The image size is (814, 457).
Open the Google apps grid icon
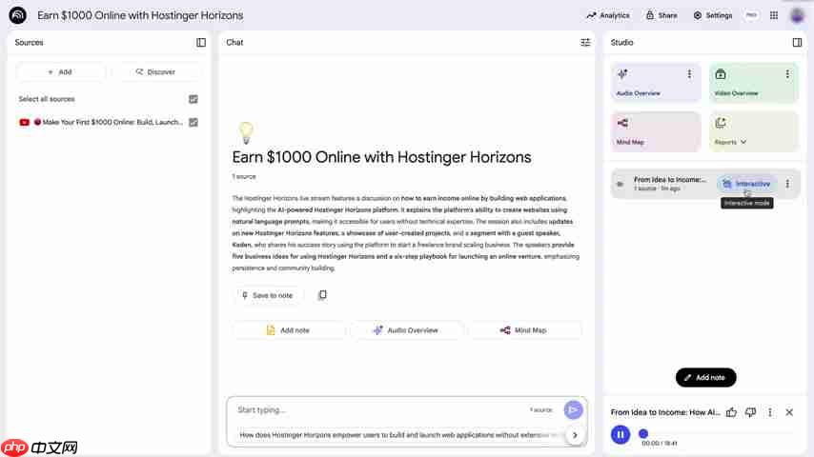[774, 15]
